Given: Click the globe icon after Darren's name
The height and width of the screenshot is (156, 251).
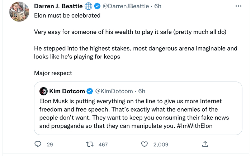Looking at the screenshot, I should point(89,6).
